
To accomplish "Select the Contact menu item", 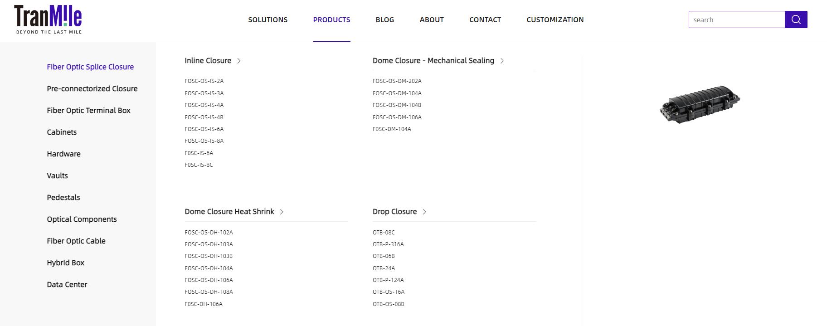I will 485,19.
